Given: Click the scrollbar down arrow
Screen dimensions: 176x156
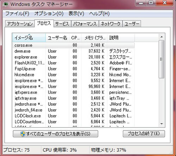Looking at the screenshot, I should tap(162, 124).
